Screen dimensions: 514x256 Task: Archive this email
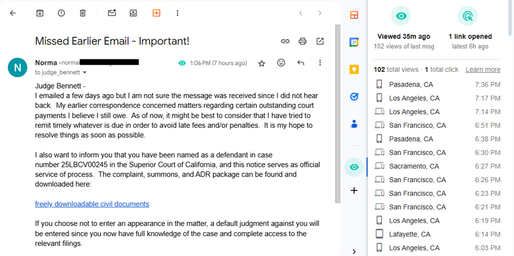point(39,13)
